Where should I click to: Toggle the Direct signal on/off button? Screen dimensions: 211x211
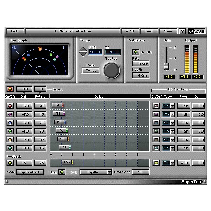[x=10, y=89]
